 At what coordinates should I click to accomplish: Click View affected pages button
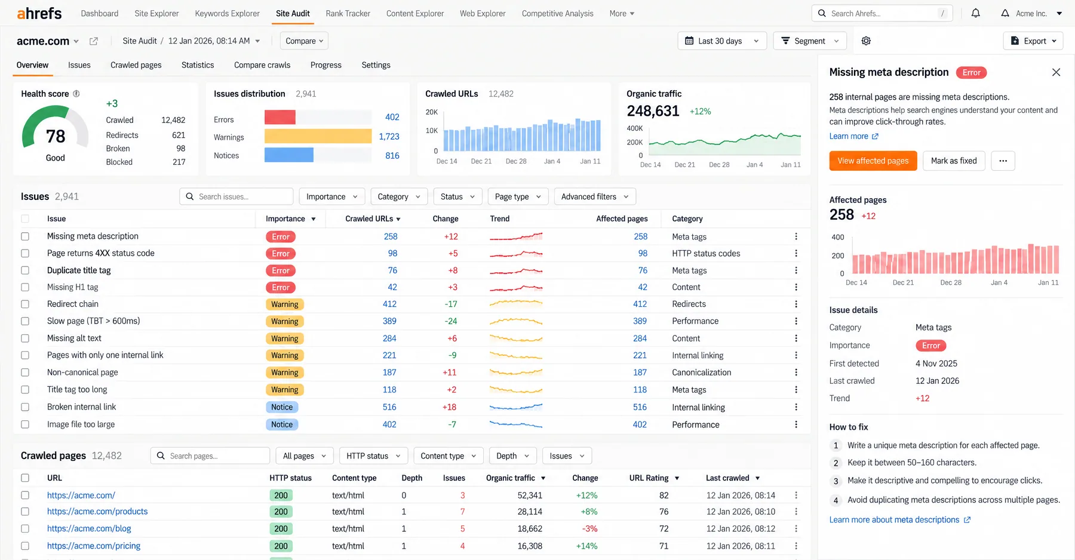point(873,161)
